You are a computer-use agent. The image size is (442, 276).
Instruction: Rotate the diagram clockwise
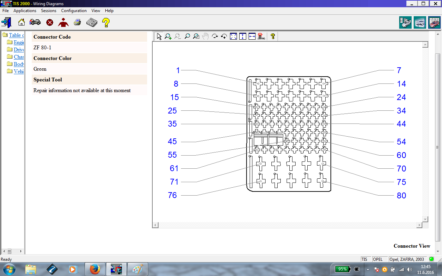tap(215, 36)
